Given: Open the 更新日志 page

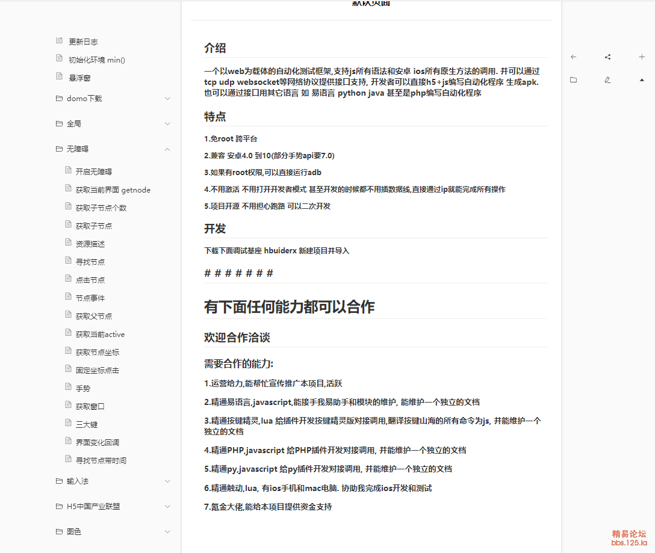Looking at the screenshot, I should point(83,42).
